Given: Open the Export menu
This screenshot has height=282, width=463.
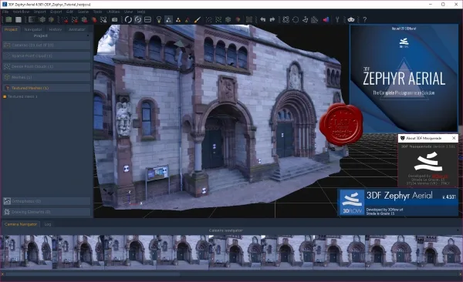Looking at the screenshot, I should [x=56, y=12].
